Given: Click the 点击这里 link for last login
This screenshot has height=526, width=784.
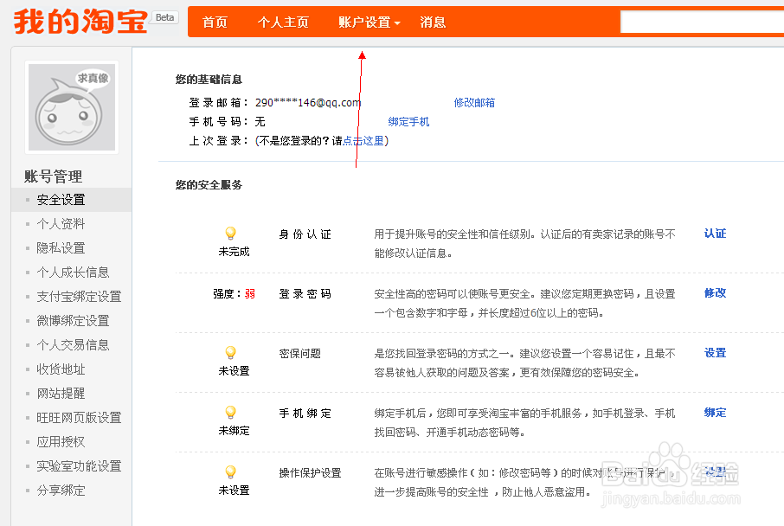Looking at the screenshot, I should tap(363, 141).
